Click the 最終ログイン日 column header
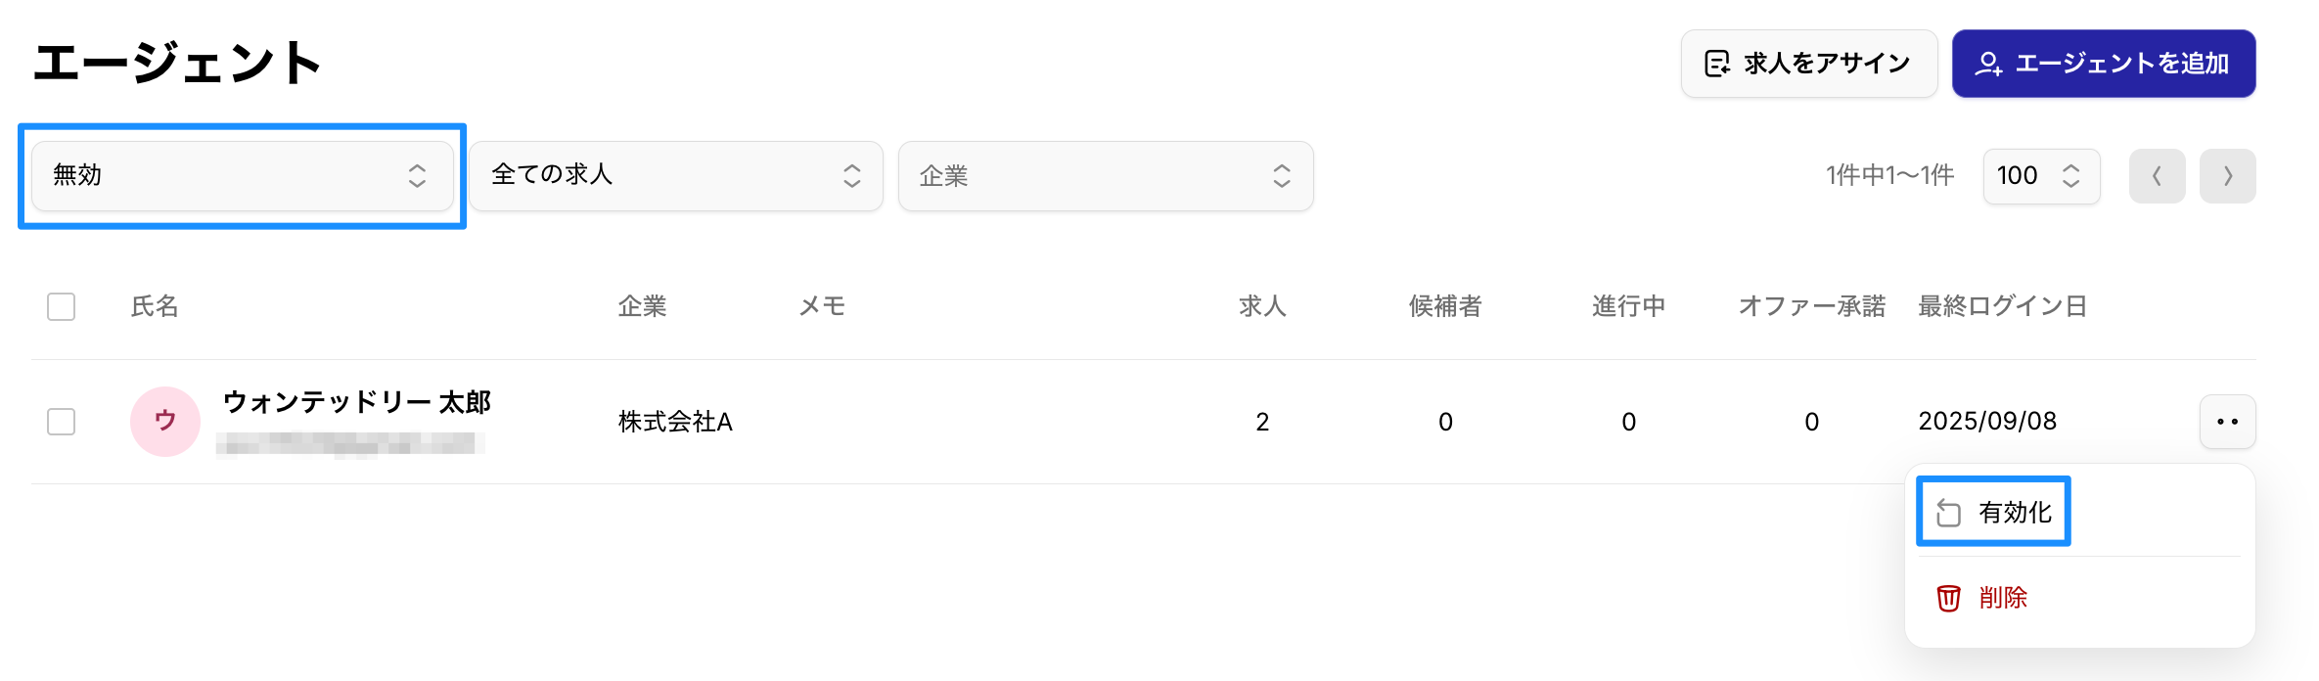Screen dimensions: 2319x681 pos(2002,306)
